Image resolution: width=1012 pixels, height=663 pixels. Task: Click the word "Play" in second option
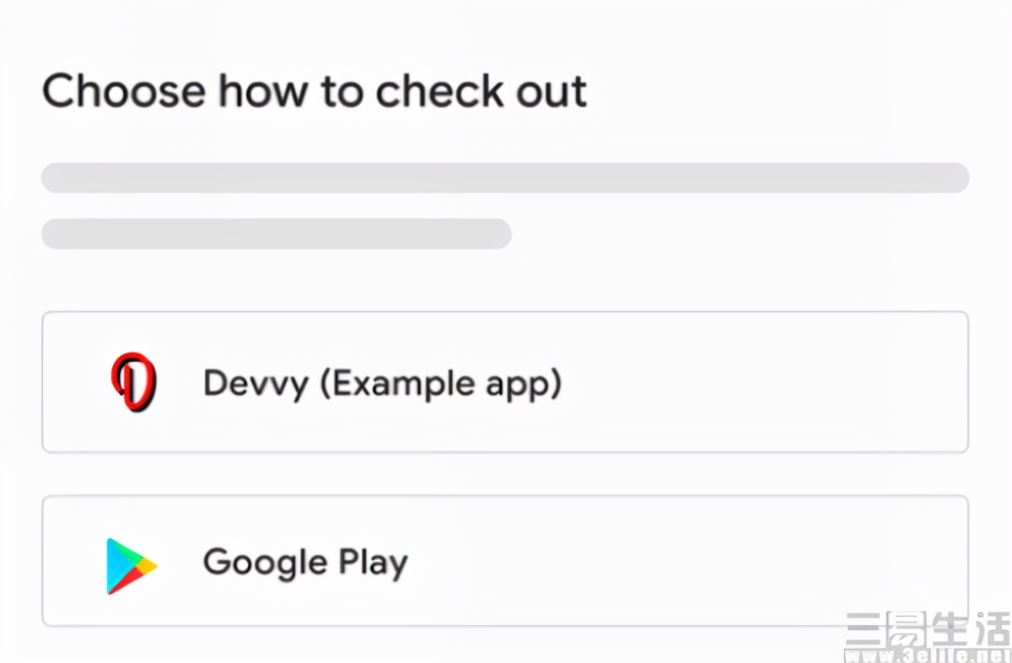373,562
